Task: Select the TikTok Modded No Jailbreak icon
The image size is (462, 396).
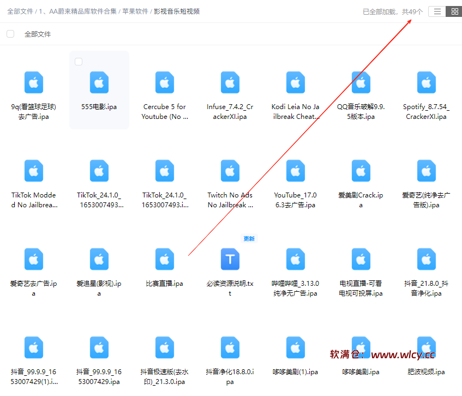Action: click(34, 171)
